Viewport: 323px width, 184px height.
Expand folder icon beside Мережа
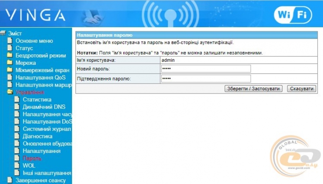[x=10, y=62]
